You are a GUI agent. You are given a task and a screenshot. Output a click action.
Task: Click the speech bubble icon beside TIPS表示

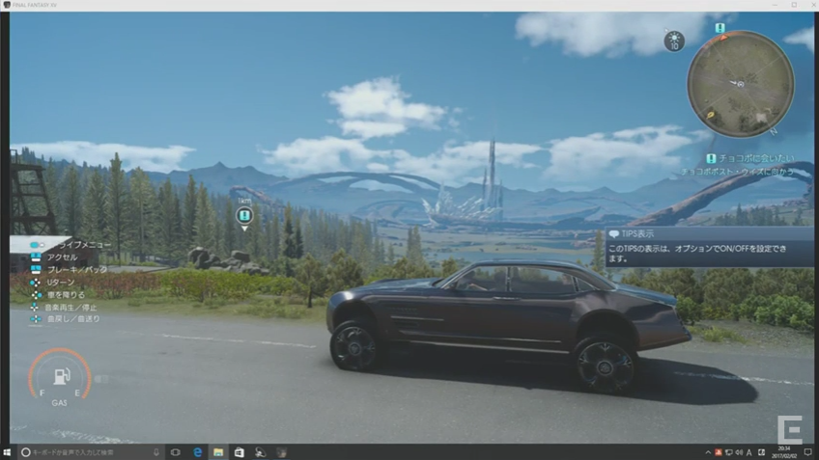click(613, 234)
